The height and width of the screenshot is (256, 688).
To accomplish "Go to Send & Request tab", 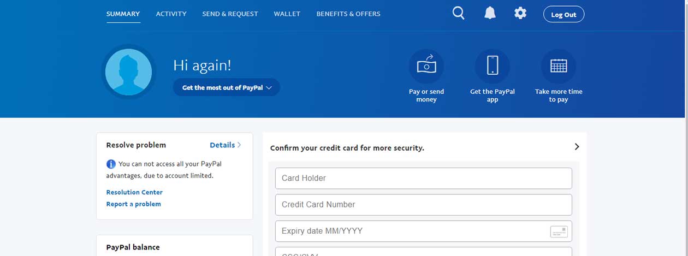I will pyautogui.click(x=230, y=14).
